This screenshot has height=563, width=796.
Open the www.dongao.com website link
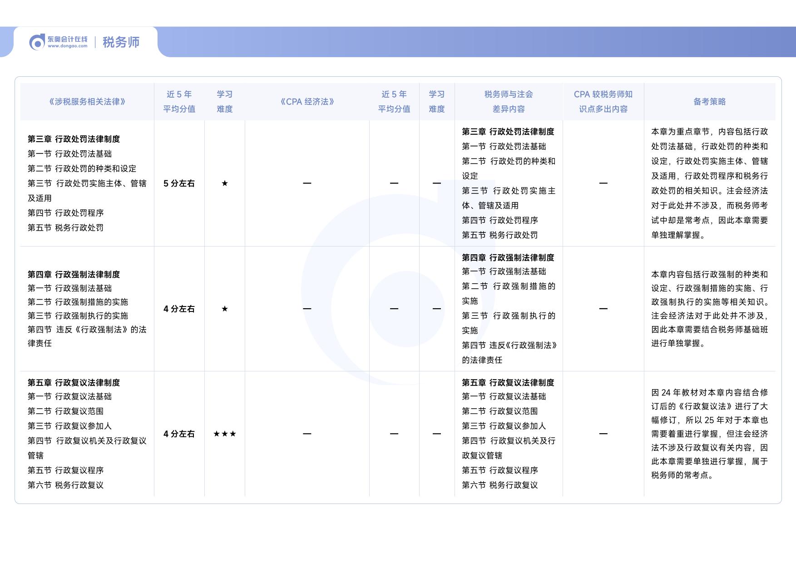(67, 46)
